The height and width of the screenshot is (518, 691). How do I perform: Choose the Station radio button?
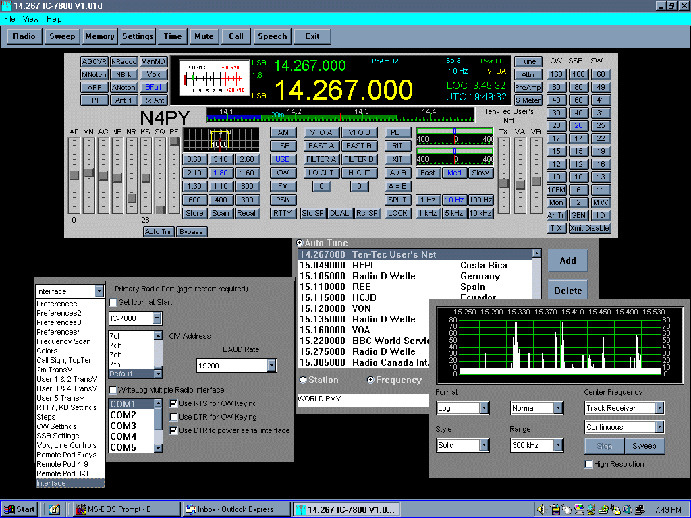point(303,380)
